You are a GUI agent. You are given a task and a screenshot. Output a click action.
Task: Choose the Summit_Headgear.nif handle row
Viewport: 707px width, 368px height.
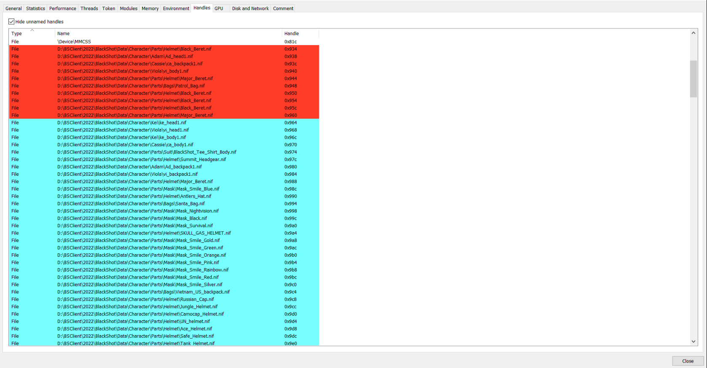pos(164,159)
